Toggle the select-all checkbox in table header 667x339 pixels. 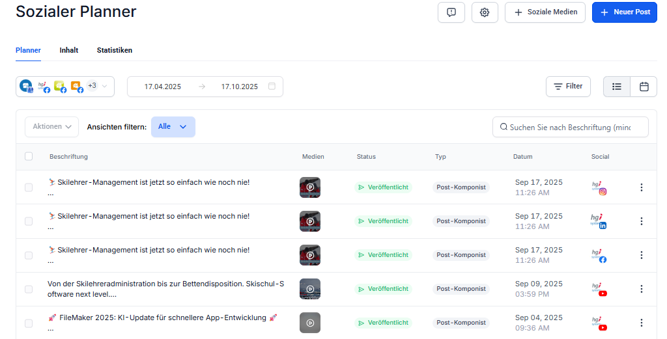point(29,156)
